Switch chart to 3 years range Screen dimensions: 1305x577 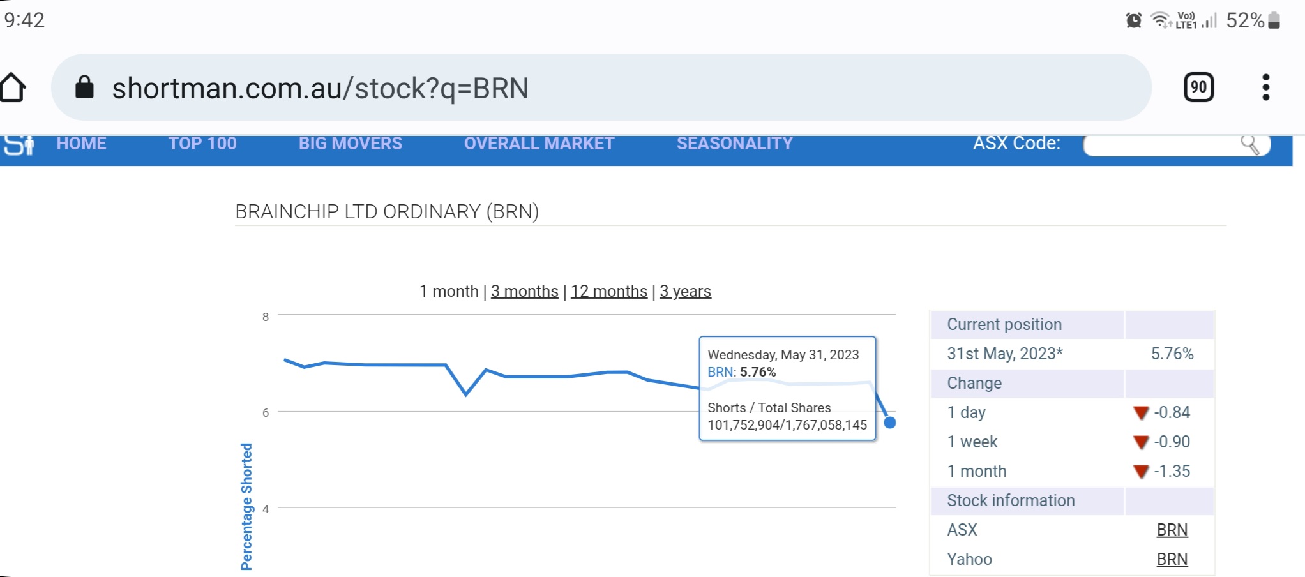click(685, 291)
